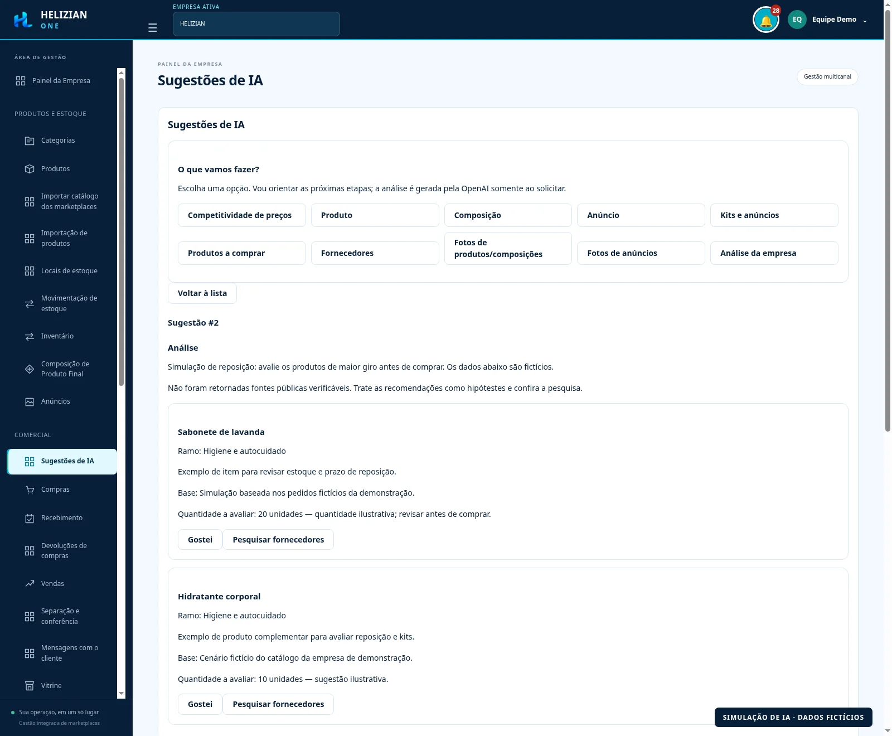Choose the Fornecedores option button
This screenshot has width=892, height=736.
375,253
